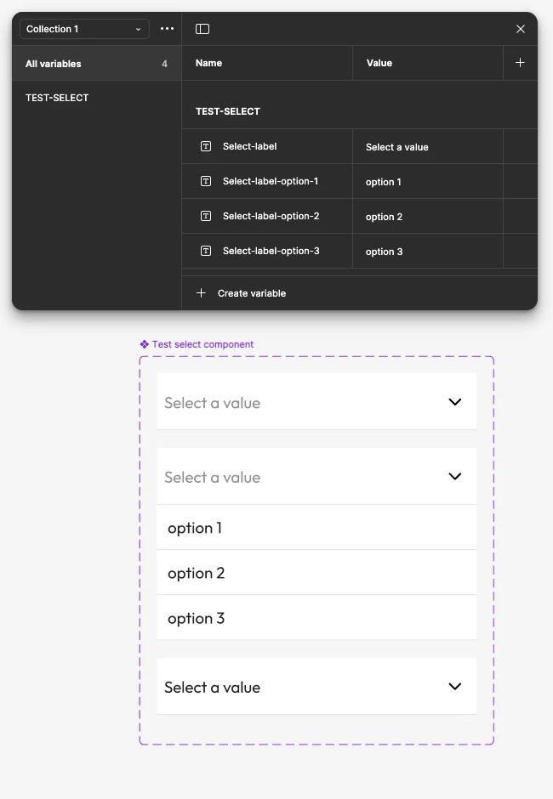553x799 pixels.
Task: Toggle the sidebar panel icon
Action: tap(202, 29)
